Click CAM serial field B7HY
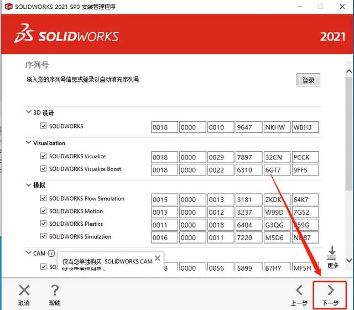 (277, 267)
